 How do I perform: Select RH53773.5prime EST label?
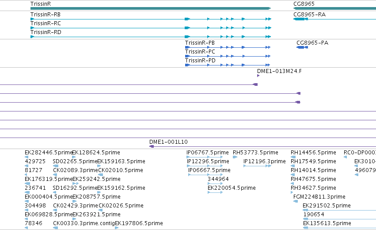[x=256, y=153]
